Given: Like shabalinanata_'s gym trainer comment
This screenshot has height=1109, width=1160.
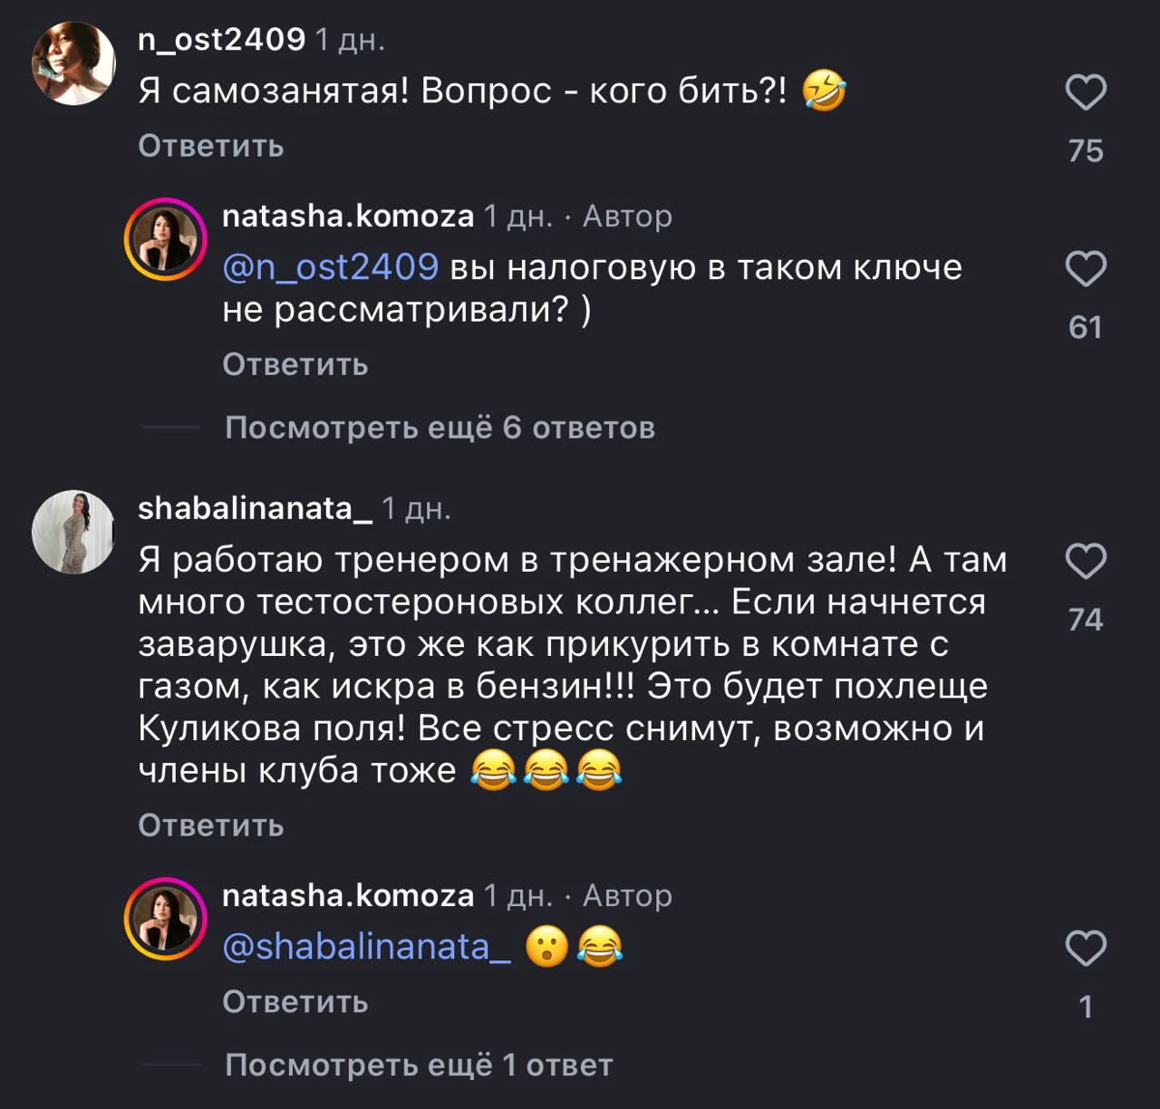Looking at the screenshot, I should pyautogui.click(x=1085, y=562).
